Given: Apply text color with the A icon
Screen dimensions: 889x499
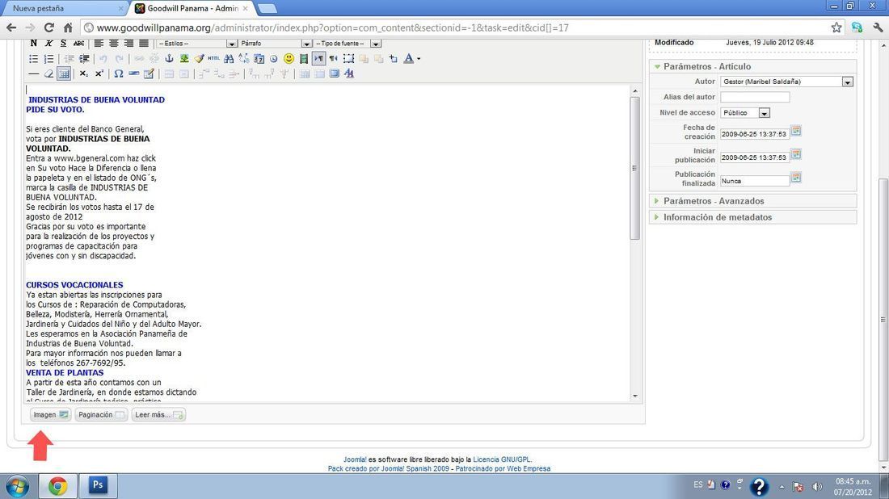Looking at the screenshot, I should click(x=408, y=58).
